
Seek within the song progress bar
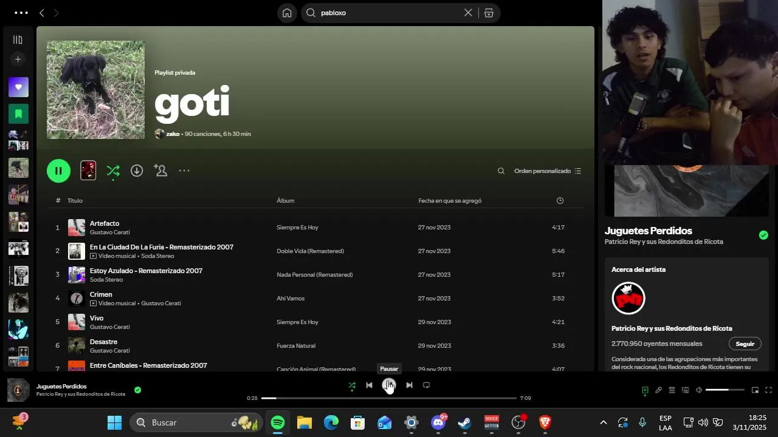coord(388,398)
